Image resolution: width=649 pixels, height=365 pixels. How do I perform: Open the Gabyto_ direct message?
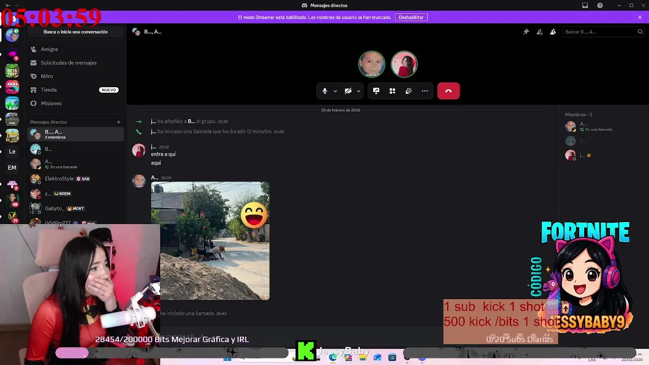point(76,208)
